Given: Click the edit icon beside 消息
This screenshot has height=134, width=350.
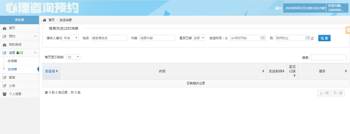Looking at the screenshot, I should click(4, 53).
